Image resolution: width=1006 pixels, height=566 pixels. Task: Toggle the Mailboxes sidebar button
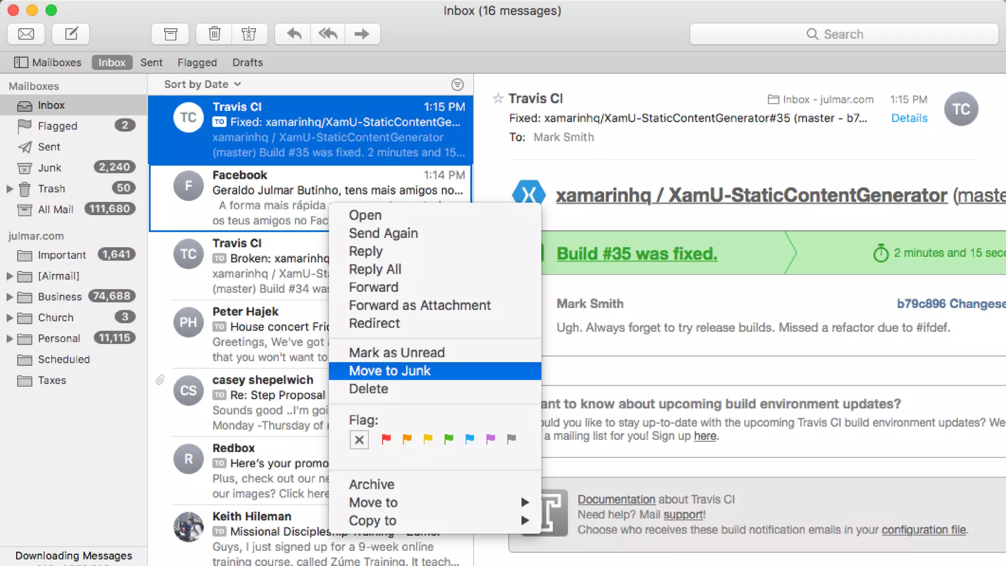pos(48,62)
